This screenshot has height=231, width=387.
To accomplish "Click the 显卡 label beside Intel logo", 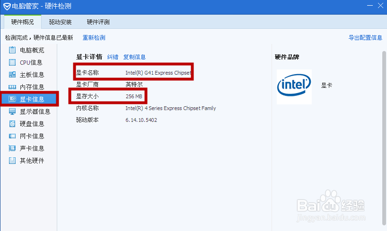I will 326,86.
